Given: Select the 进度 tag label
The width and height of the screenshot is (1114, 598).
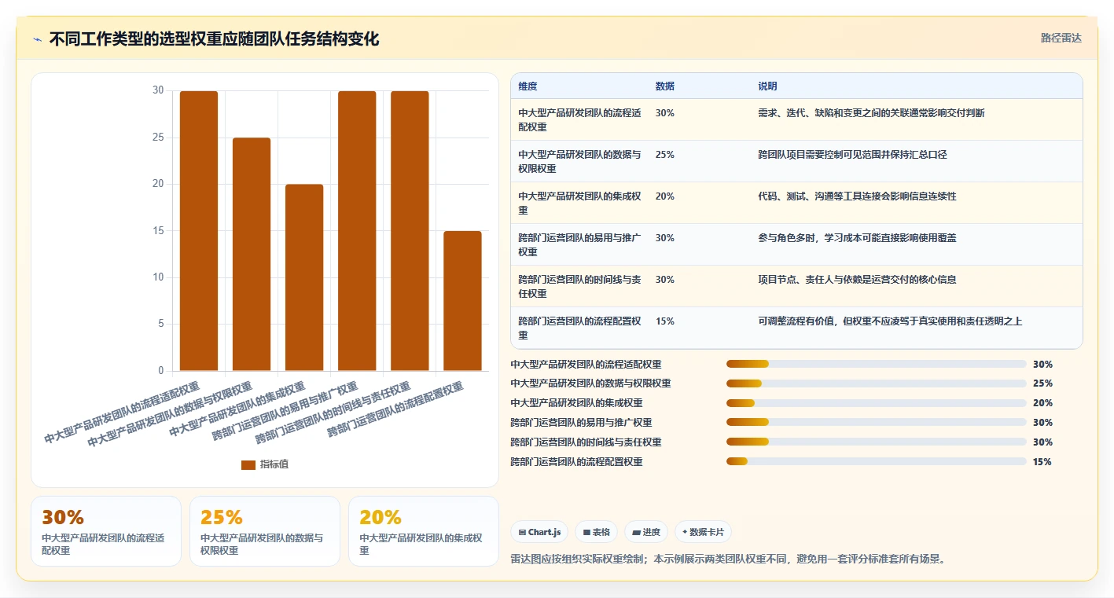Looking at the screenshot, I should pyautogui.click(x=652, y=532).
